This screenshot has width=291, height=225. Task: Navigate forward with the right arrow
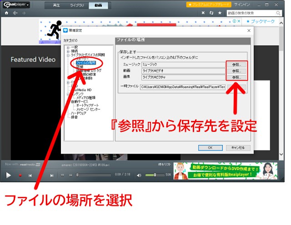click(24, 13)
